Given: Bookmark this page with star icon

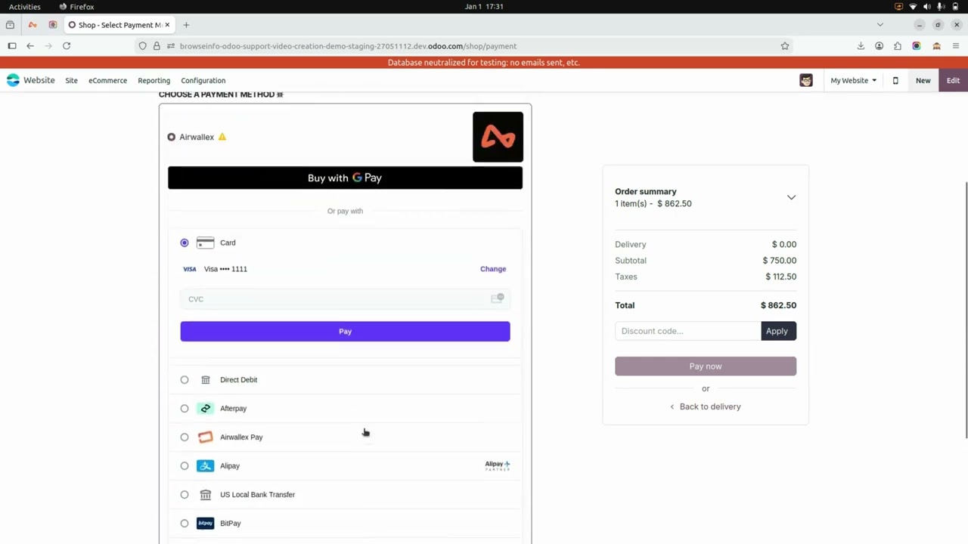Looking at the screenshot, I should 785,46.
